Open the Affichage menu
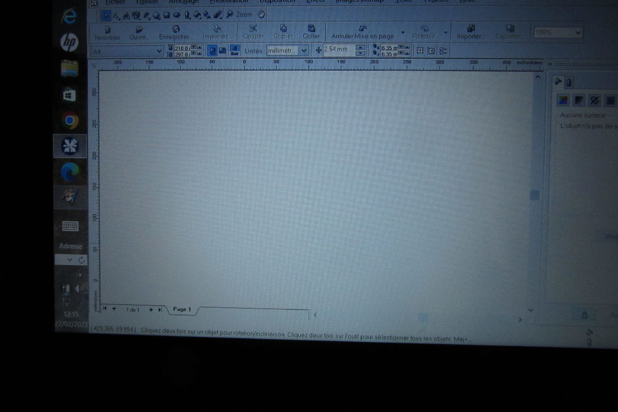This screenshot has width=618, height=412. (183, 2)
